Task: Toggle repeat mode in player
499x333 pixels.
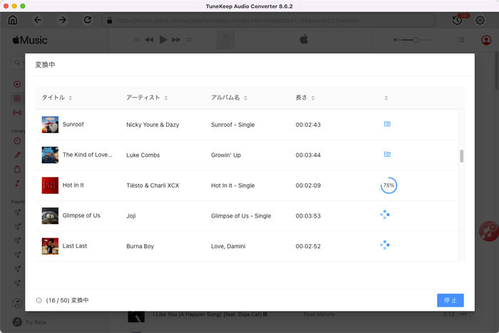Action: pos(189,40)
